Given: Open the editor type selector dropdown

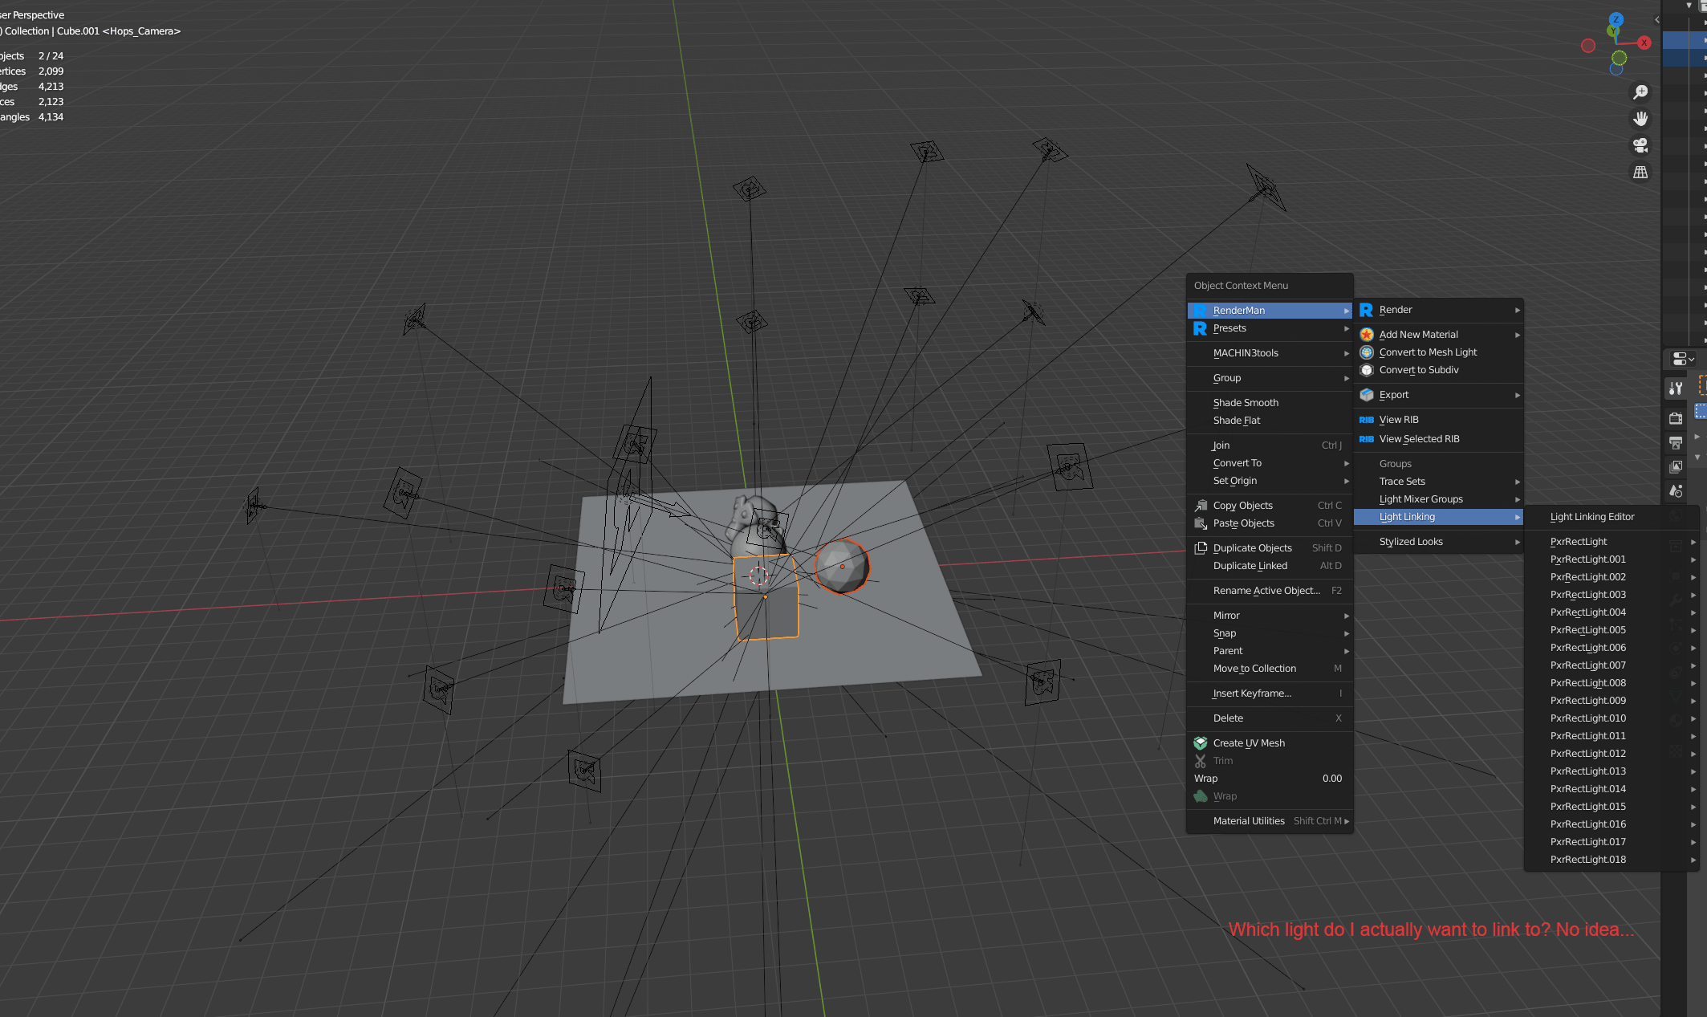Looking at the screenshot, I should 1681,359.
